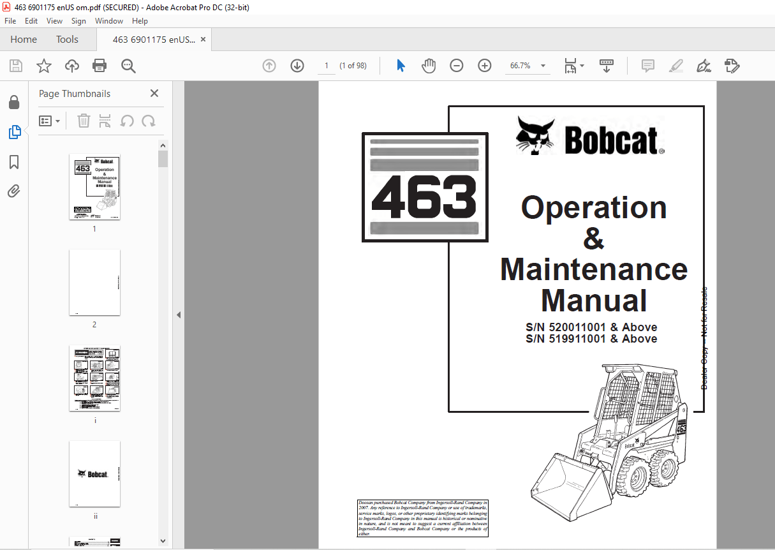
Task: Select the Selection arrow tool
Action: (x=401, y=65)
